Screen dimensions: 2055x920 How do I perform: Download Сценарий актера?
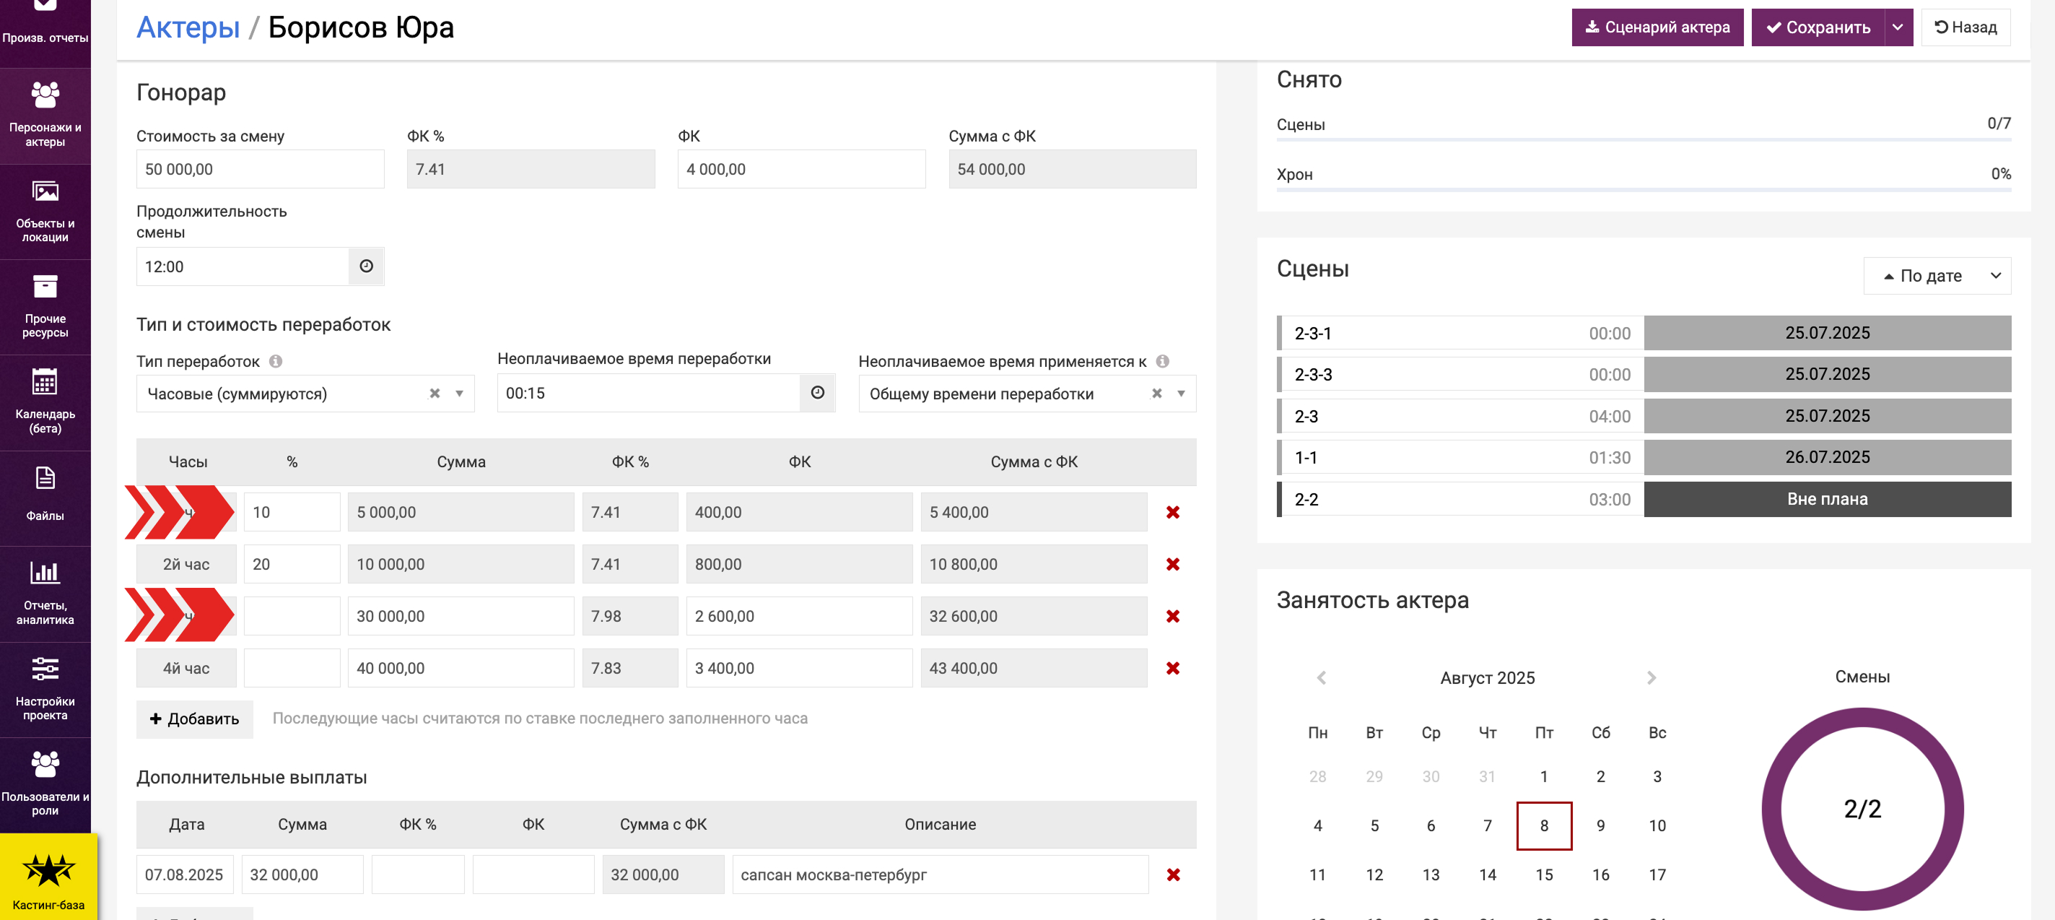click(1657, 27)
